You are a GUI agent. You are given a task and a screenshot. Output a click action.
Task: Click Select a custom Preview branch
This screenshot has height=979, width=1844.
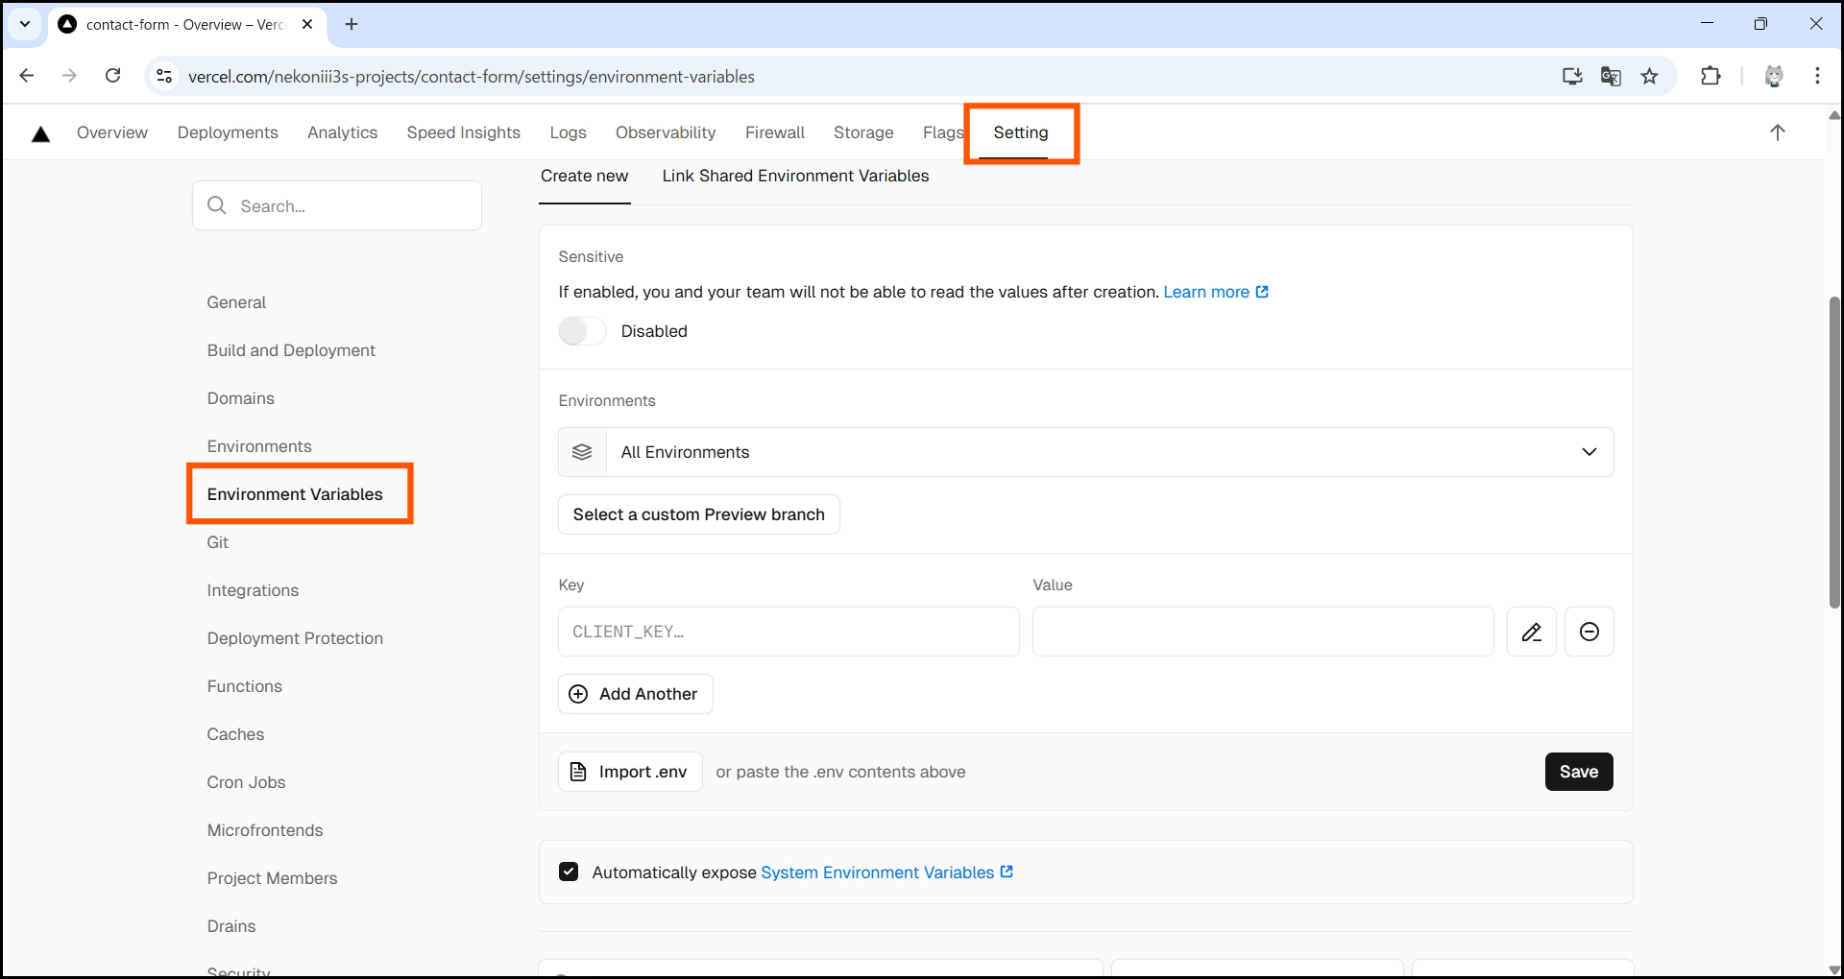click(x=698, y=514)
